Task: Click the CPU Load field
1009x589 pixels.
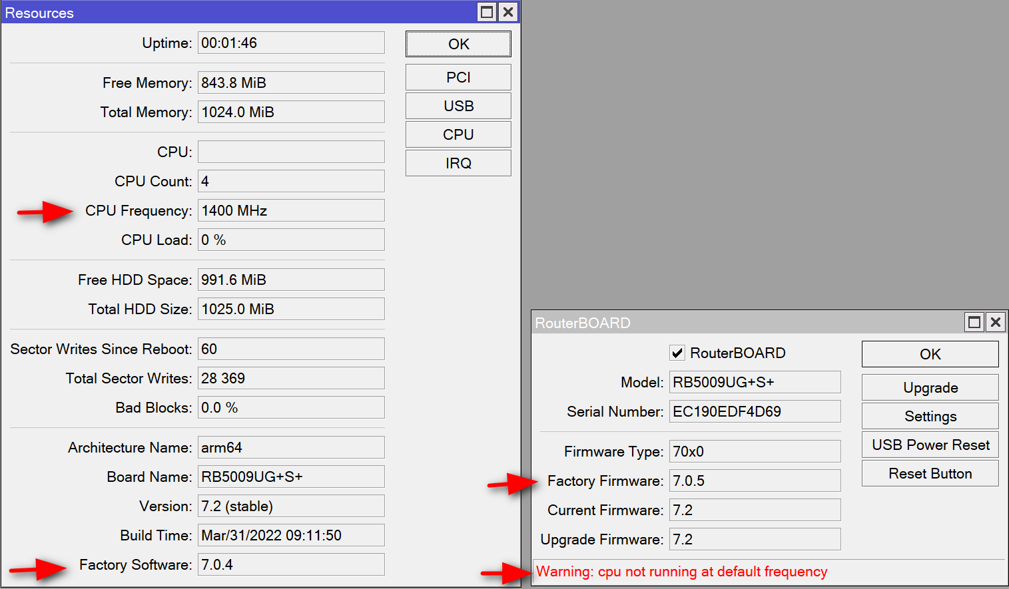Action: tap(291, 240)
